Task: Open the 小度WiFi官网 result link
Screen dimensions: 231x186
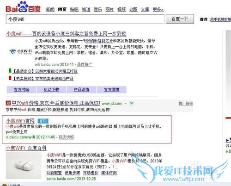Action: click(x=20, y=121)
